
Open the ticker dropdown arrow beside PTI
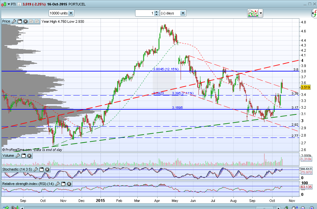point(9,4)
